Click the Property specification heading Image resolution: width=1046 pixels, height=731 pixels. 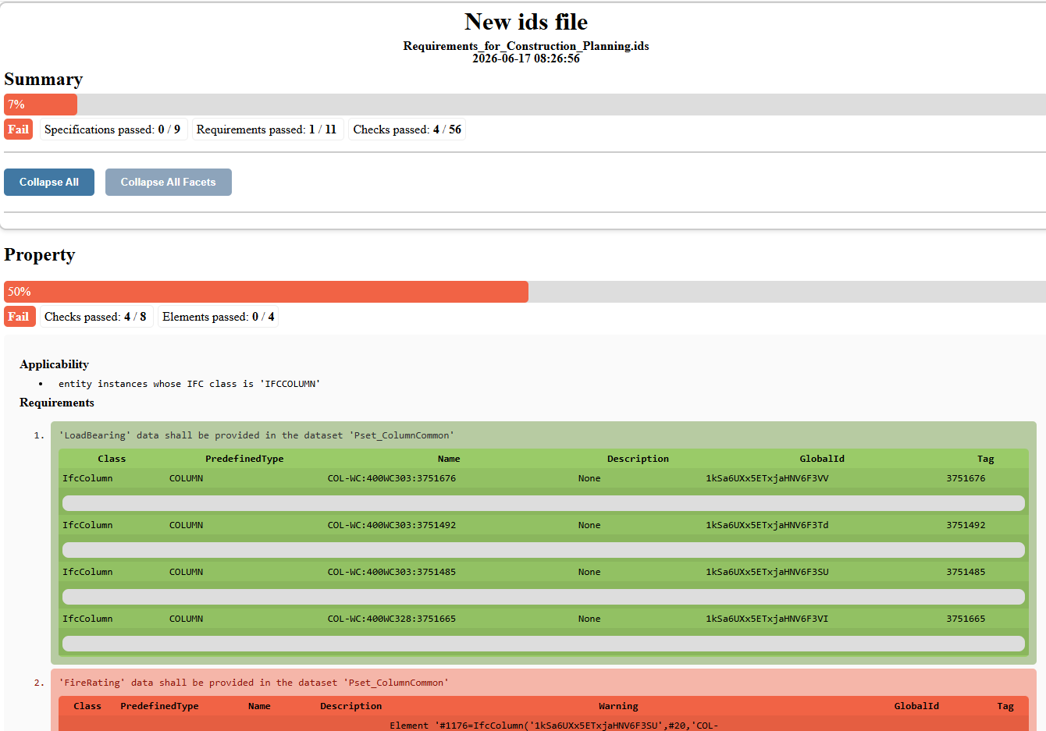[x=40, y=255]
